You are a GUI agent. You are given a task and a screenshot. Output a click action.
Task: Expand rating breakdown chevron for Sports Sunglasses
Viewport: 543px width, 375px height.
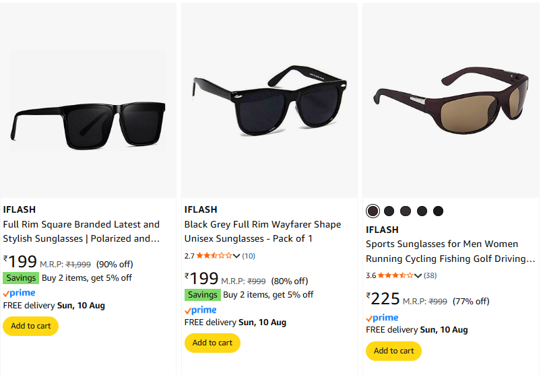point(418,275)
